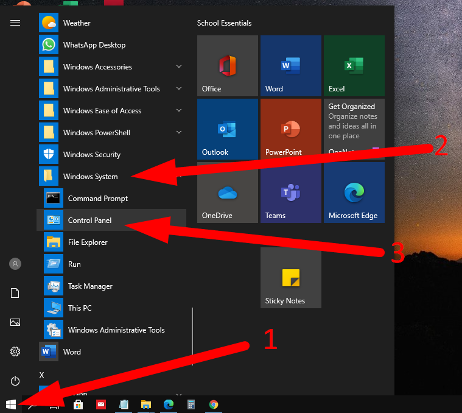Expand the Windows PowerShell folder chevron
462x413 pixels.
(x=179, y=132)
